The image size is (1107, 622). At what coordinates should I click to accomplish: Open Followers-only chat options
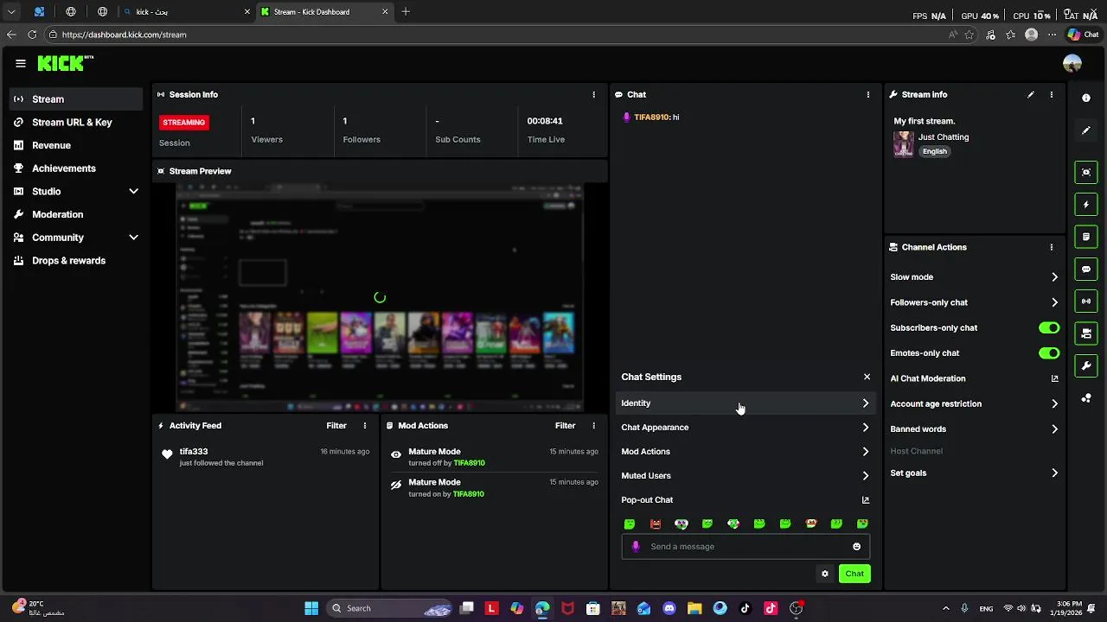point(975,302)
